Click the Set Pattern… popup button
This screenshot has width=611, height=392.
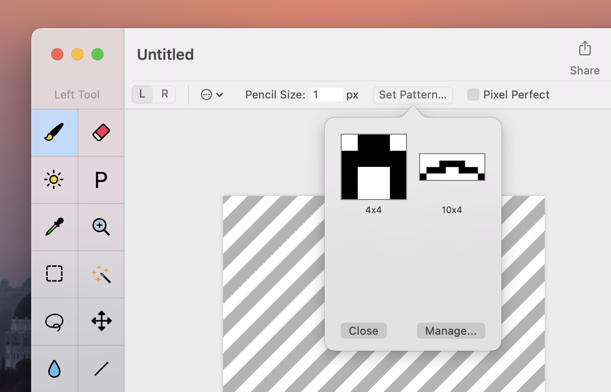click(x=413, y=94)
